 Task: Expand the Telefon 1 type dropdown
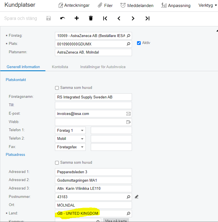[82, 130]
